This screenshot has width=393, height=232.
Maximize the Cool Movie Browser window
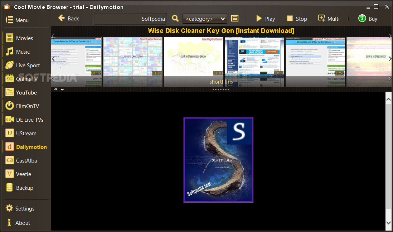click(376, 7)
